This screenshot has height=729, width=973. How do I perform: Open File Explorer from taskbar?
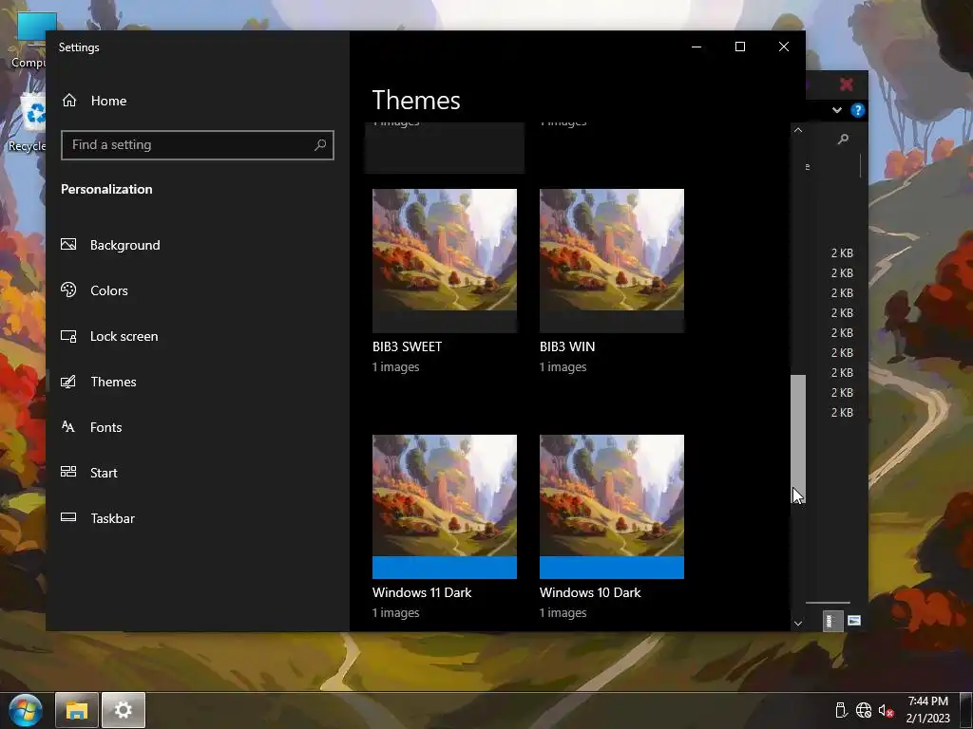(77, 710)
